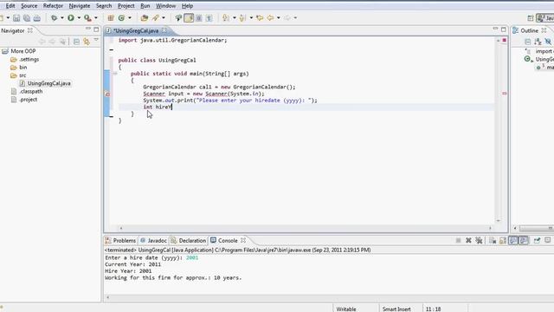This screenshot has width=554, height=312.
Task: Open the New Java Class dropdown arrow
Action: [x=130, y=17]
